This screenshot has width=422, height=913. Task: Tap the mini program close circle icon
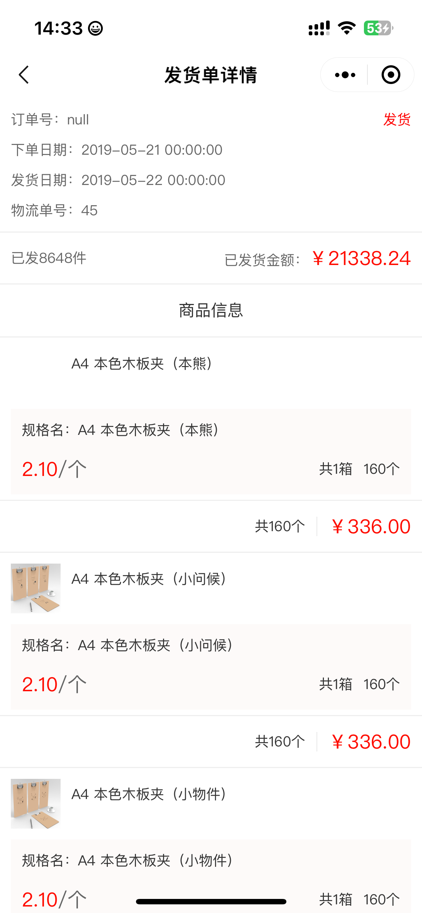click(x=391, y=75)
